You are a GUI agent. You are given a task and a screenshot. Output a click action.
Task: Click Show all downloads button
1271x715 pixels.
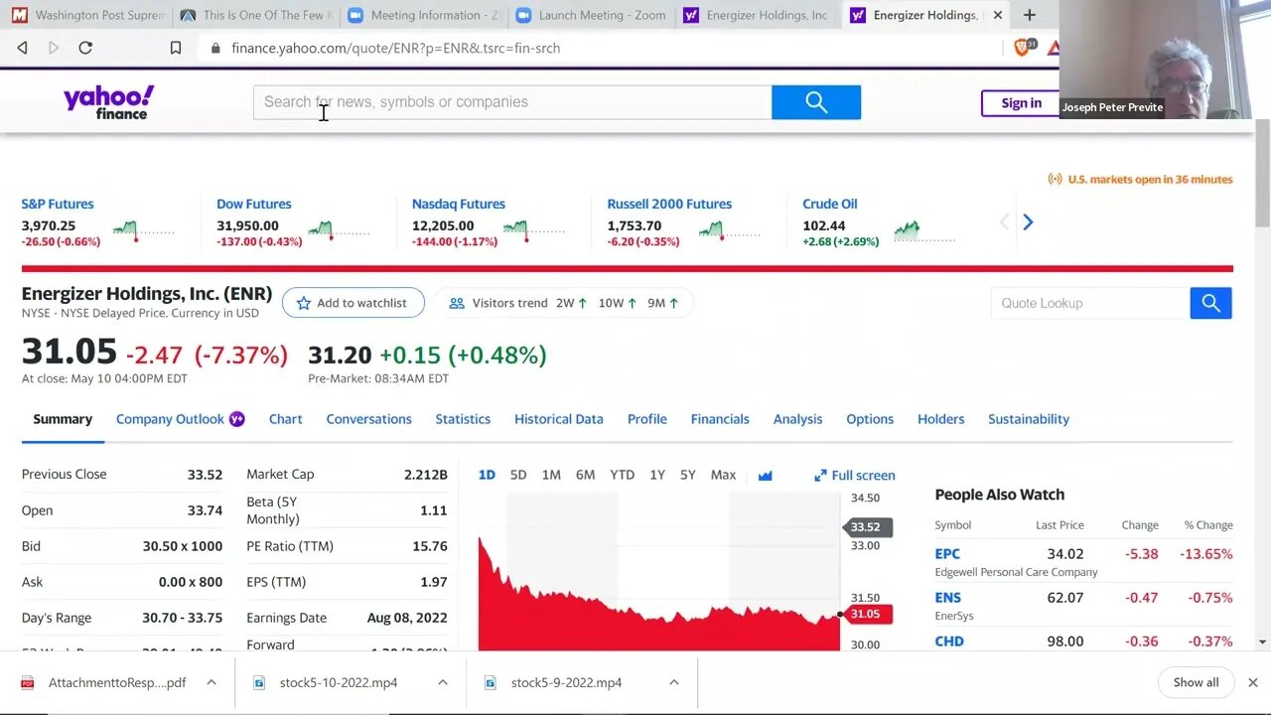tap(1196, 682)
